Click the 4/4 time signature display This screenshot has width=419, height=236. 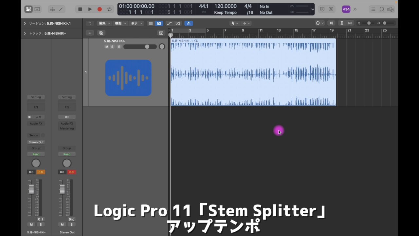tap(248, 6)
